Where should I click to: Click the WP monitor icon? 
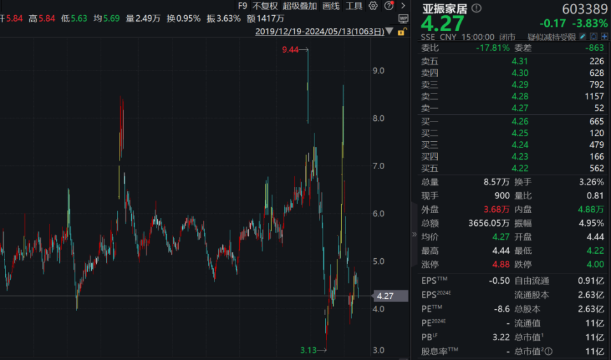pyautogui.click(x=404, y=18)
